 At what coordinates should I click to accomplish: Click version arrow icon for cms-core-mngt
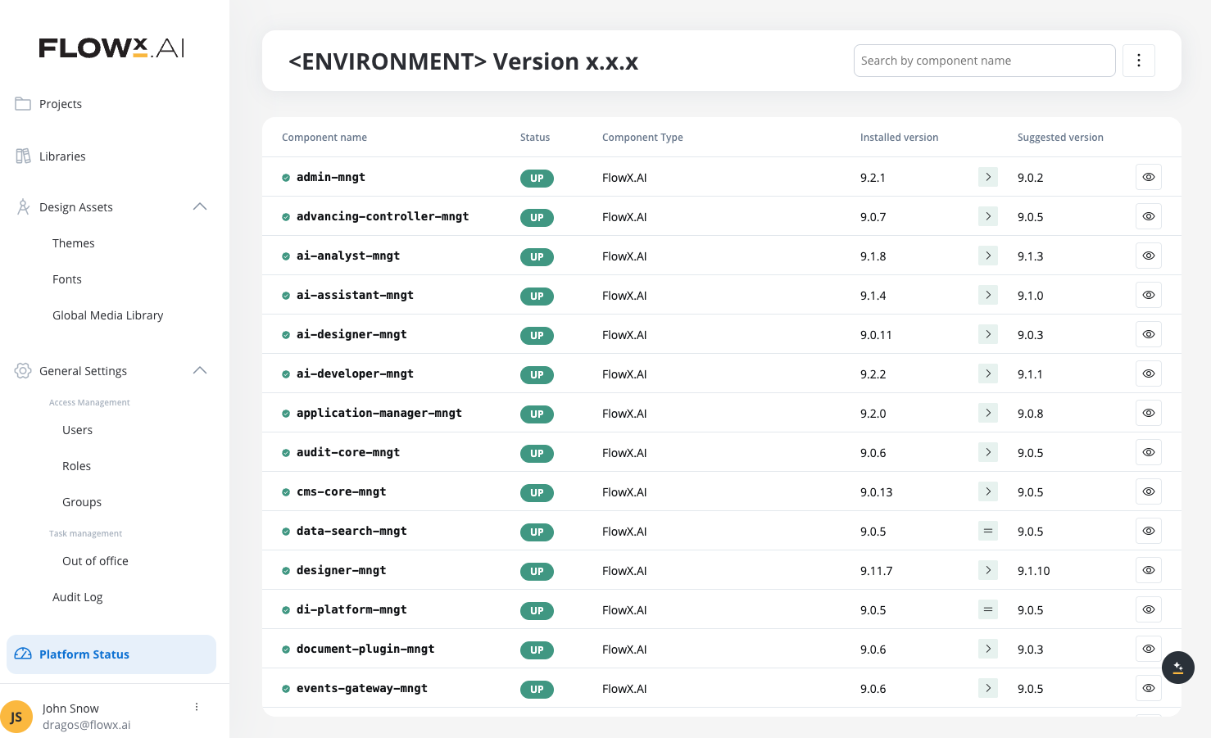pos(988,491)
